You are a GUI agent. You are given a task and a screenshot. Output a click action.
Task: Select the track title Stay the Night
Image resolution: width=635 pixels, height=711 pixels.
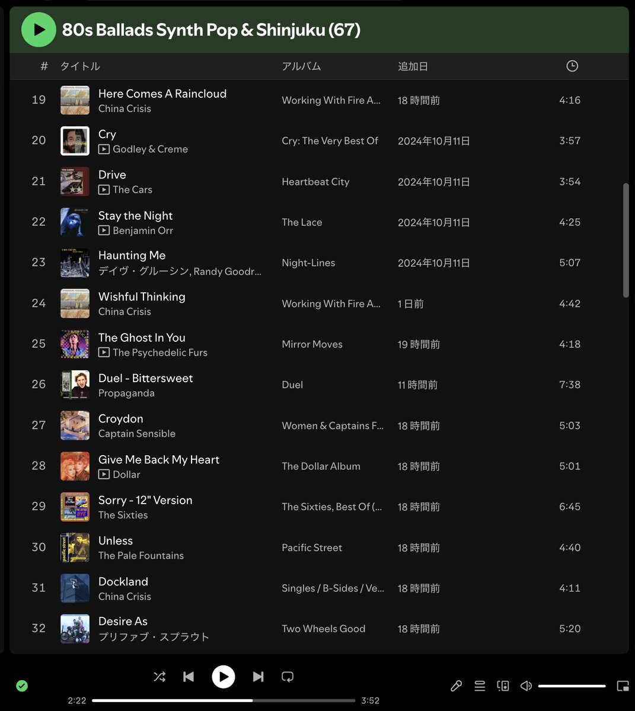click(135, 216)
